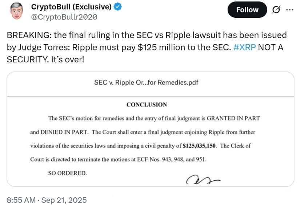This screenshot has height=205, width=300.
Task: Click the bold $125,035,150 penalty amount
Action: click(x=199, y=146)
